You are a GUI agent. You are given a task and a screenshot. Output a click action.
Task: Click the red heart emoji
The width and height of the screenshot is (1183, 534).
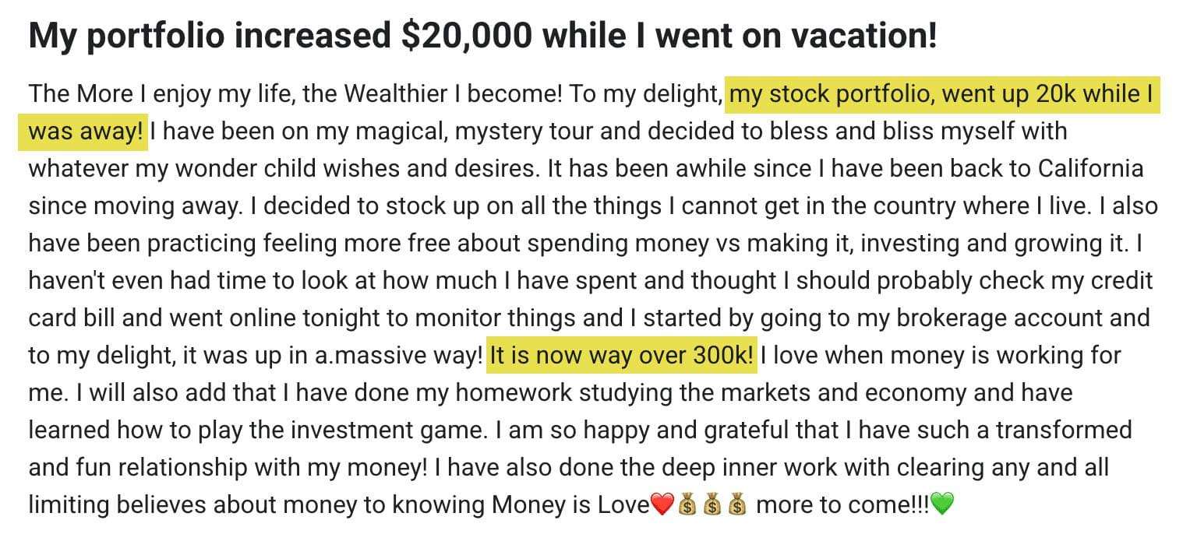[661, 506]
